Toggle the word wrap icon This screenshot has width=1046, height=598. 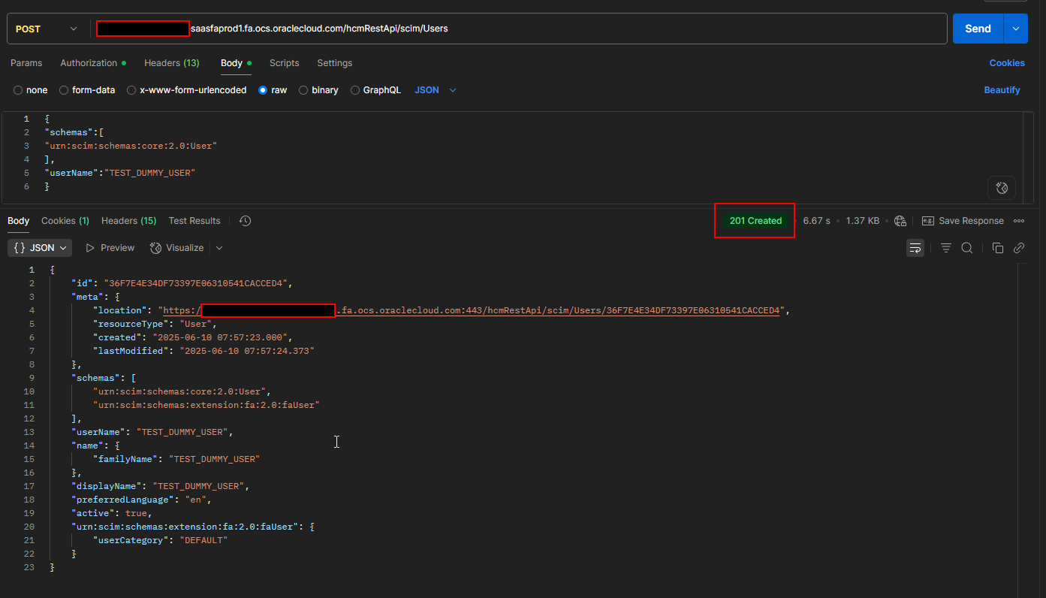[x=915, y=248]
